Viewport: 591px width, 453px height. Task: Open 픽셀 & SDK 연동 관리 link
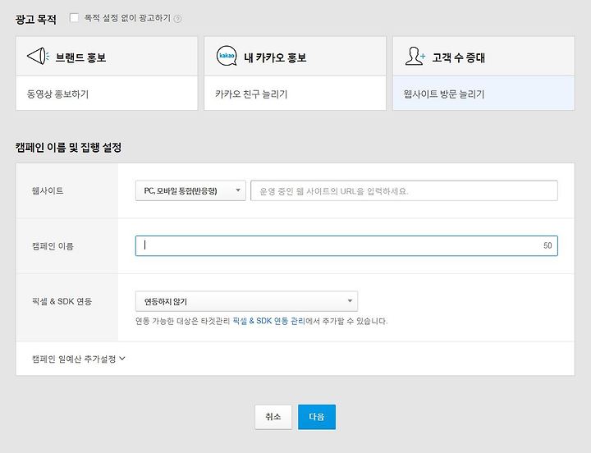[268, 321]
